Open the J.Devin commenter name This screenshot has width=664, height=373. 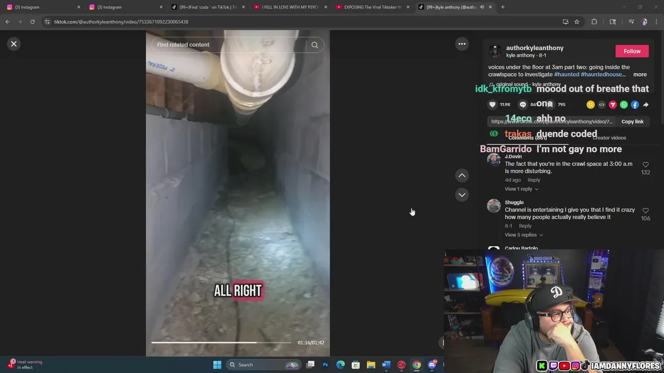513,156
